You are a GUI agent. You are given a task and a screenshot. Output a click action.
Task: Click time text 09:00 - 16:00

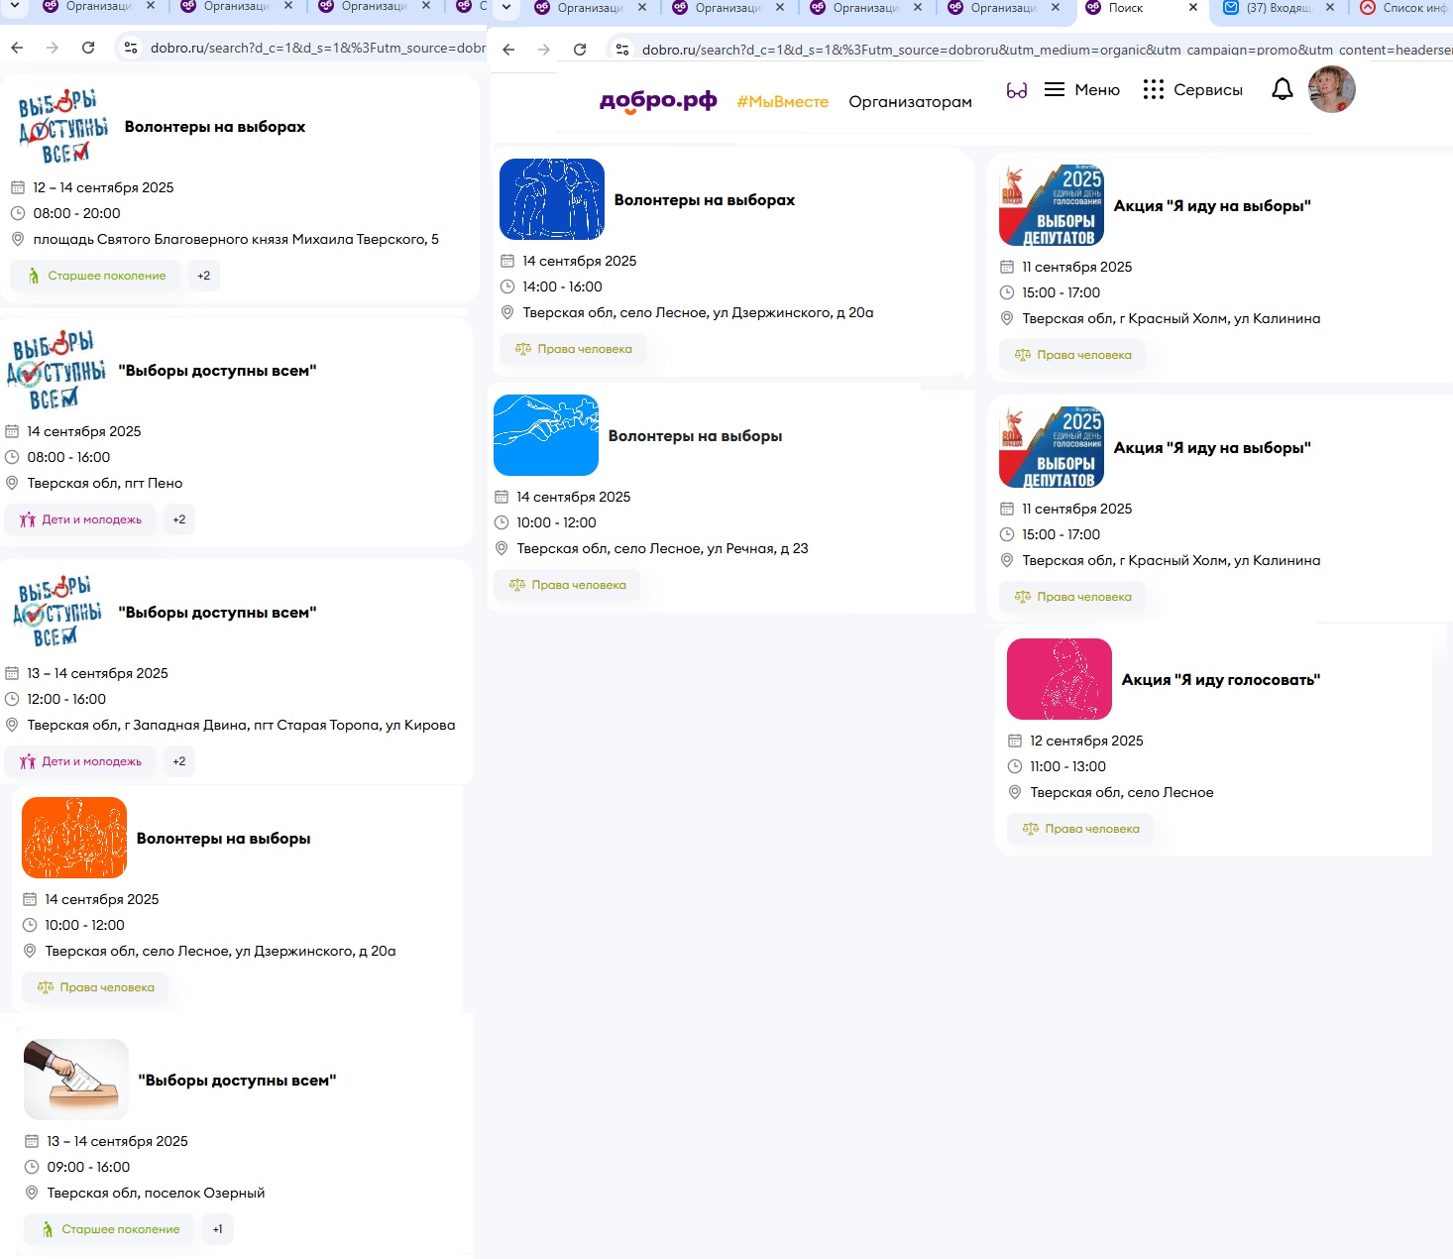coord(88,1167)
